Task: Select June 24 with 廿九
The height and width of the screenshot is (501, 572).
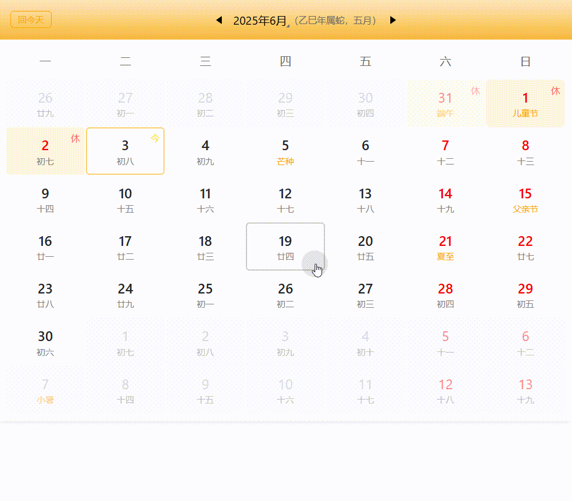Action: pos(125,294)
